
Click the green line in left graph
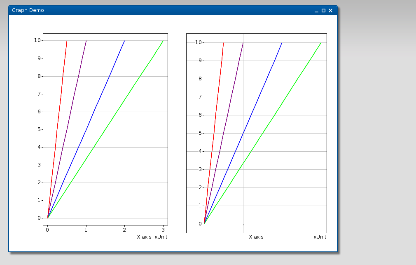pyautogui.click(x=105, y=129)
